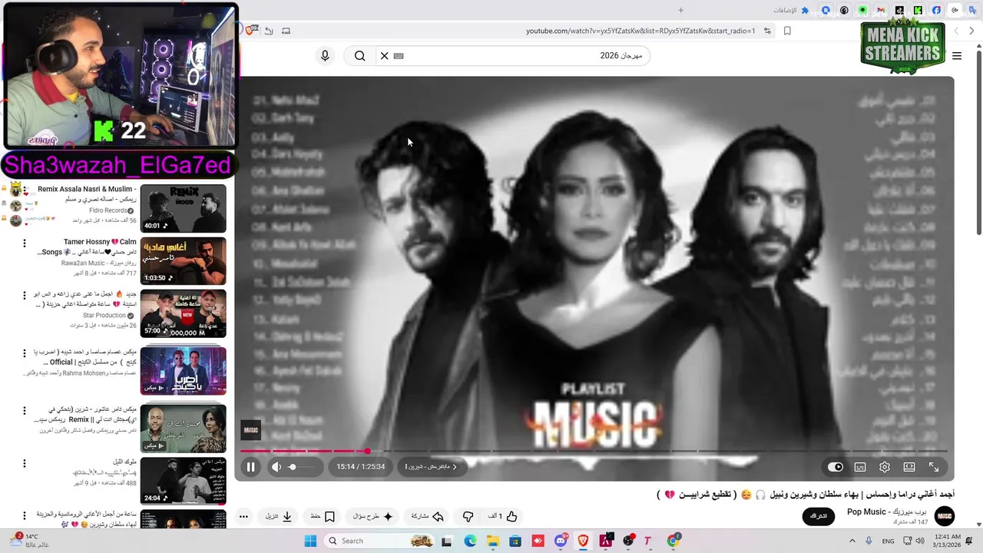The width and height of the screenshot is (983, 553).
Task: Open Chrome from the taskbar
Action: pyautogui.click(x=674, y=541)
